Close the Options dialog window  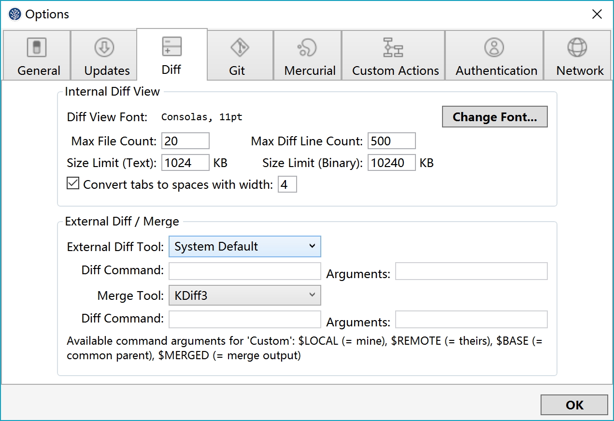597,14
